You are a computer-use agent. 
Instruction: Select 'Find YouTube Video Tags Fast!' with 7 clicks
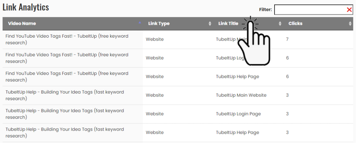pos(67,39)
